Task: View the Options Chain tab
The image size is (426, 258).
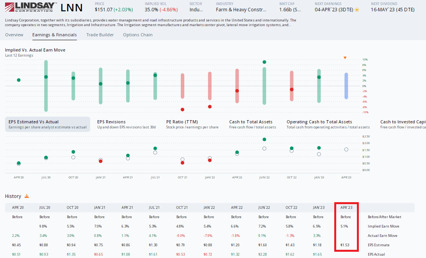Action: (x=137, y=35)
